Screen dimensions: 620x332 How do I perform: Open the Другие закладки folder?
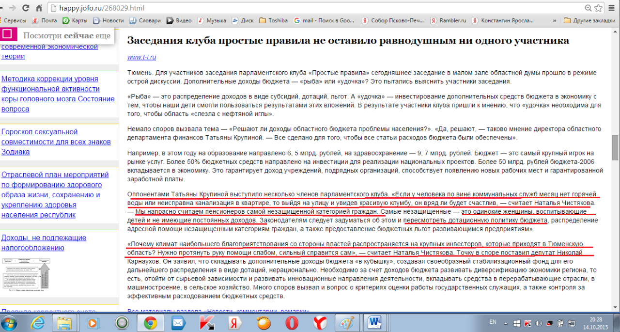tap(590, 21)
